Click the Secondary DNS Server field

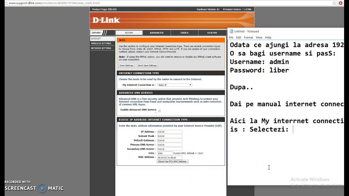[x=170, y=149]
